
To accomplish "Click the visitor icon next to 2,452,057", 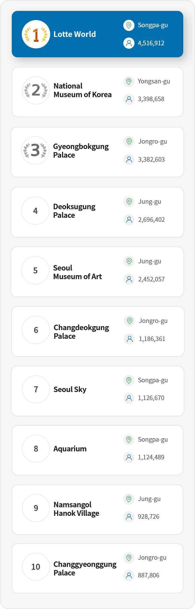I will click(129, 279).
